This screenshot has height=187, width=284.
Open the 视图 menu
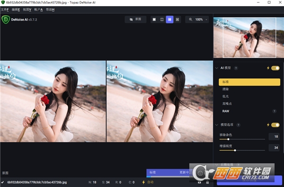(x=27, y=9)
